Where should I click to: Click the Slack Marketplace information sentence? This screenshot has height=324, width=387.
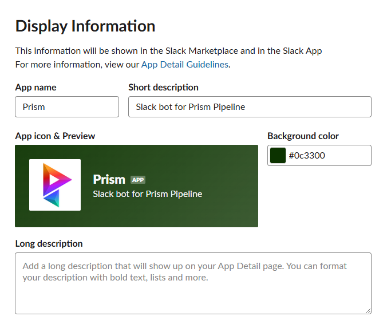point(168,51)
